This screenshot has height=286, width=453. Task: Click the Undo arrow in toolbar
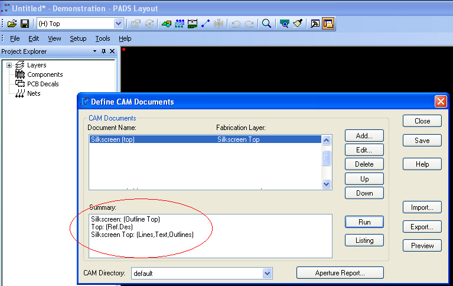[236, 24]
